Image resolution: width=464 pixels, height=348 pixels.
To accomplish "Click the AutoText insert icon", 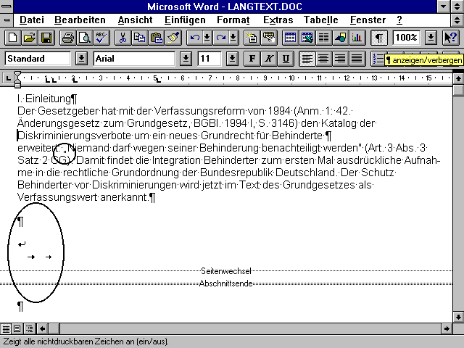I will 269,38.
